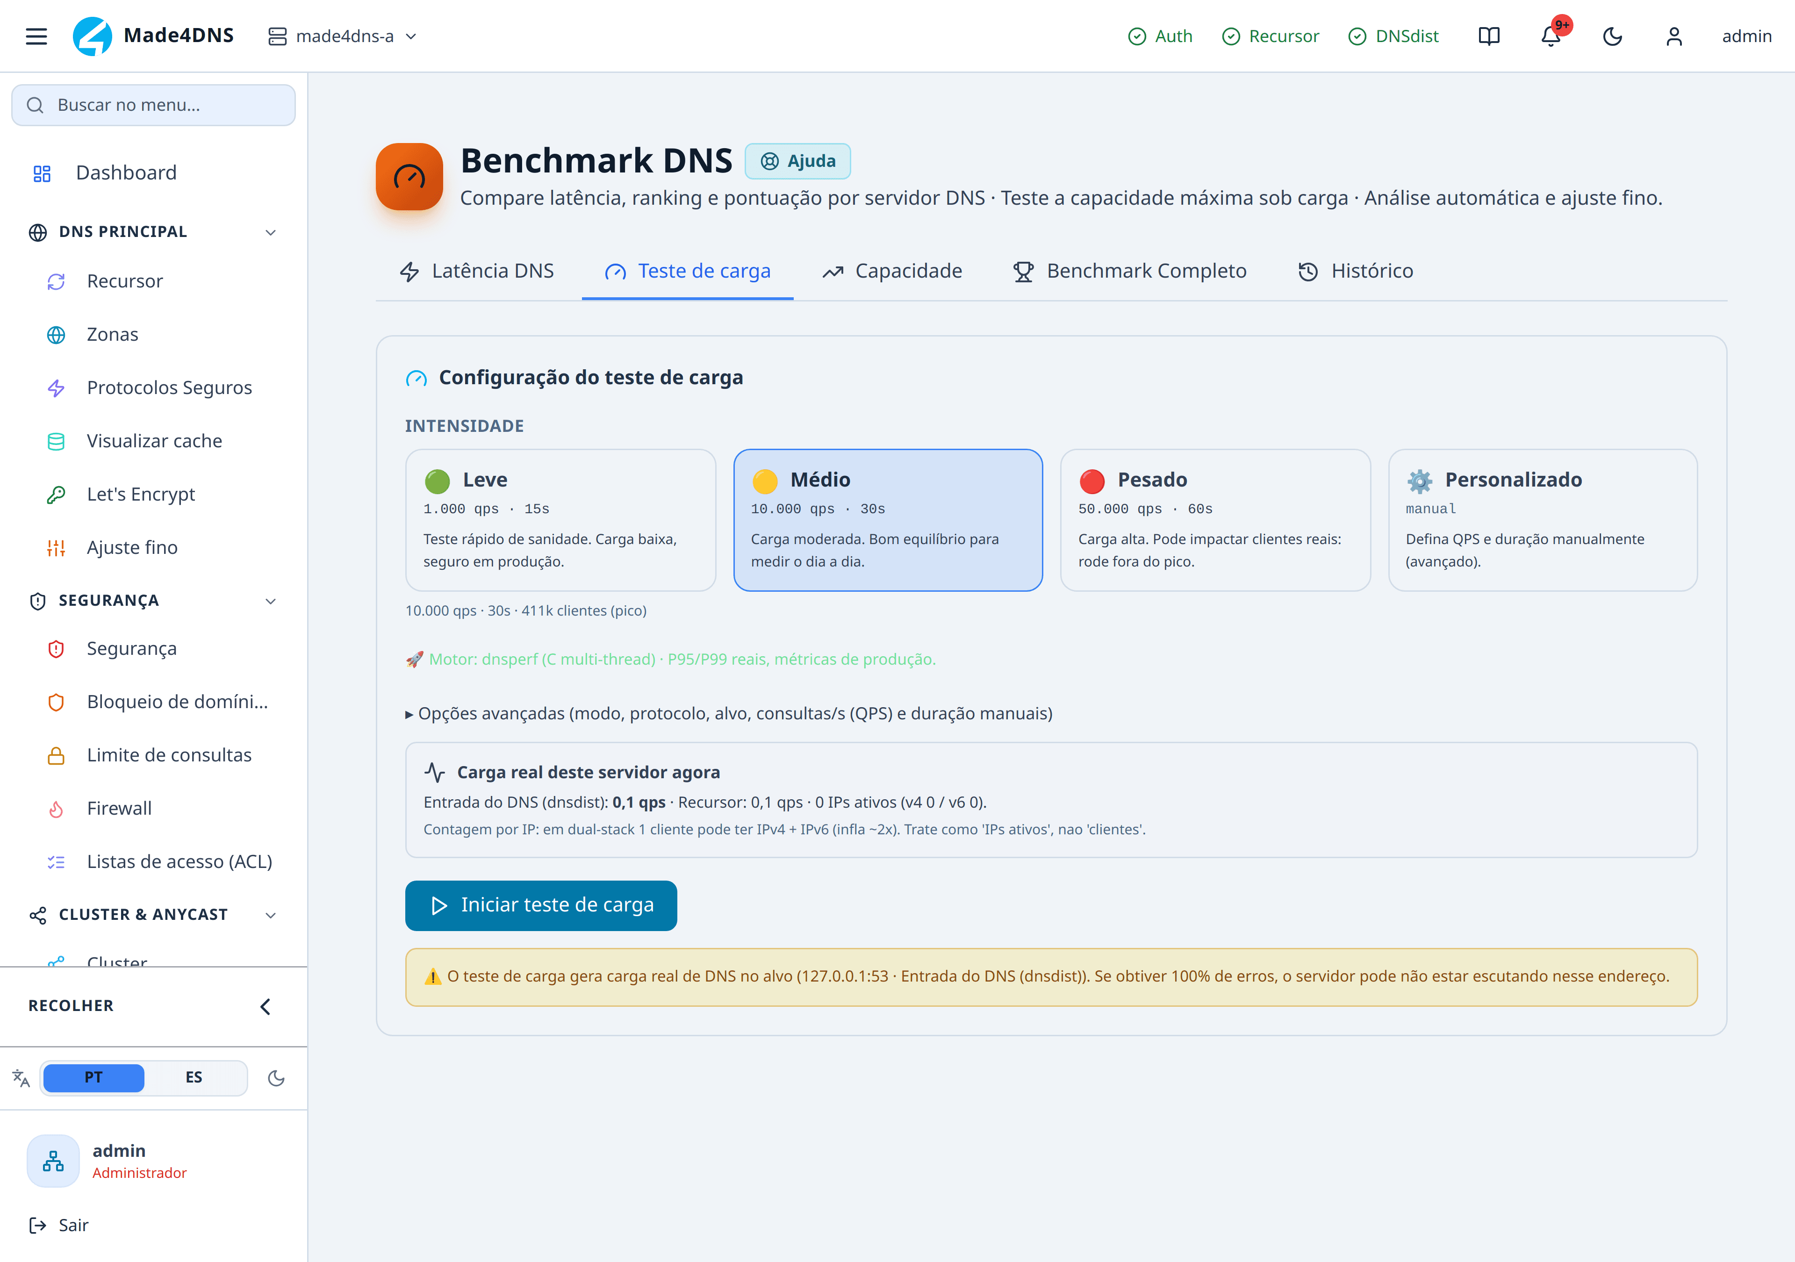Open the Benchmark Completo tab
Viewport: 1795px width, 1262px height.
[x=1130, y=271]
